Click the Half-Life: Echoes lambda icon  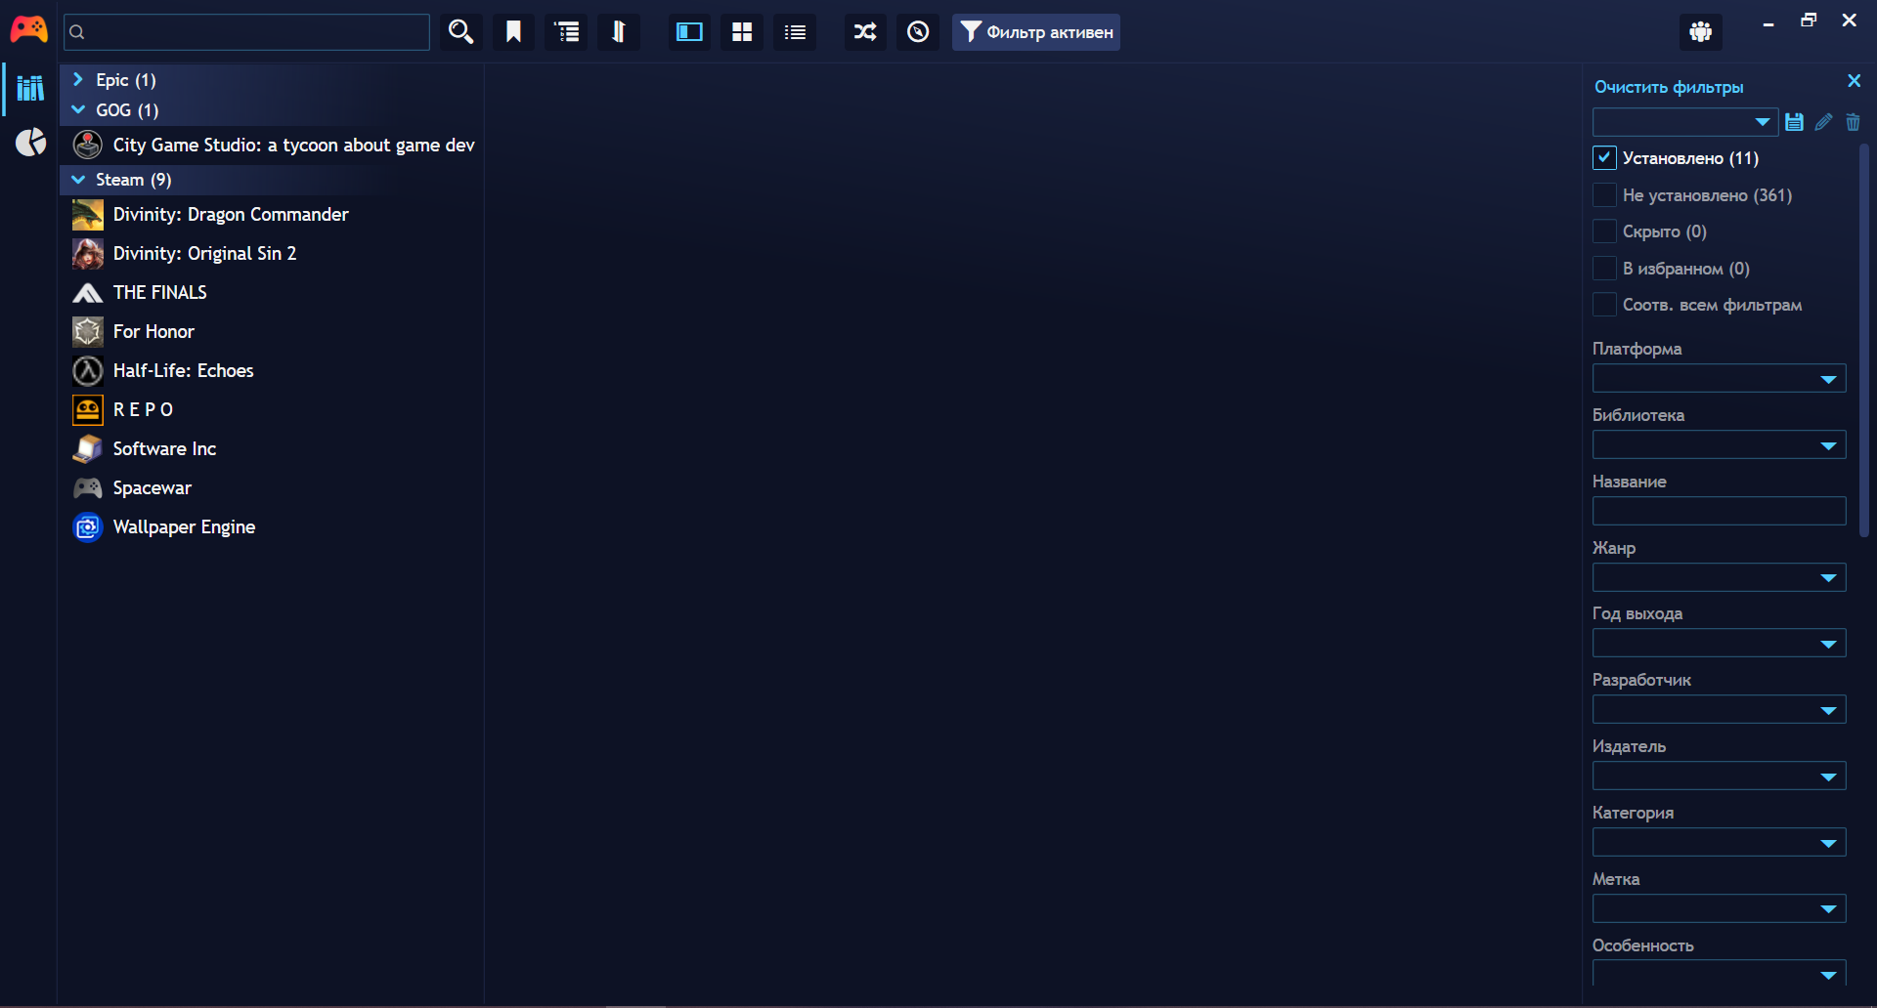click(x=88, y=371)
